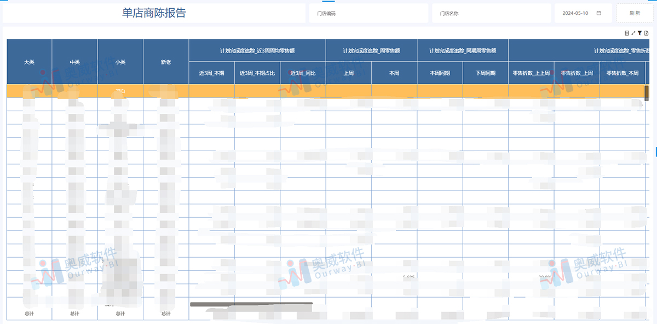Focus the 门店名称 input field

click(492, 13)
